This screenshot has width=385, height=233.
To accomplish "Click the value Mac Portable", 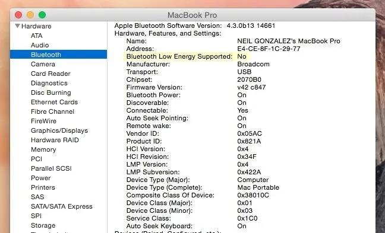I will point(258,187).
